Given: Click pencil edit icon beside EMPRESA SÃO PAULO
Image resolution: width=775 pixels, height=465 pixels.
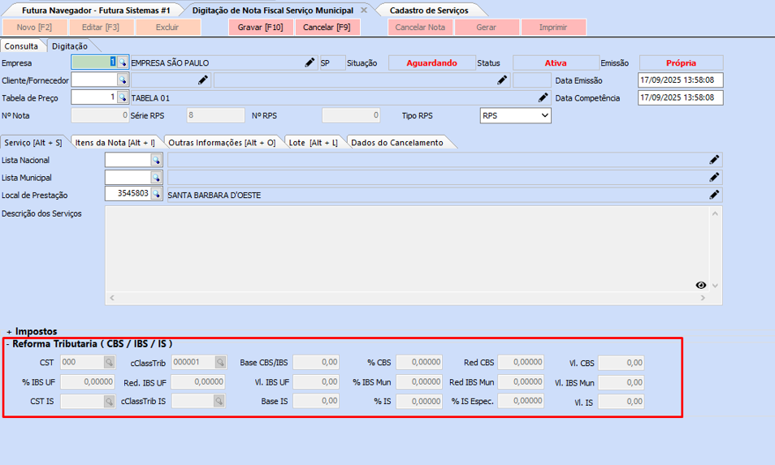Looking at the screenshot, I should coord(310,62).
